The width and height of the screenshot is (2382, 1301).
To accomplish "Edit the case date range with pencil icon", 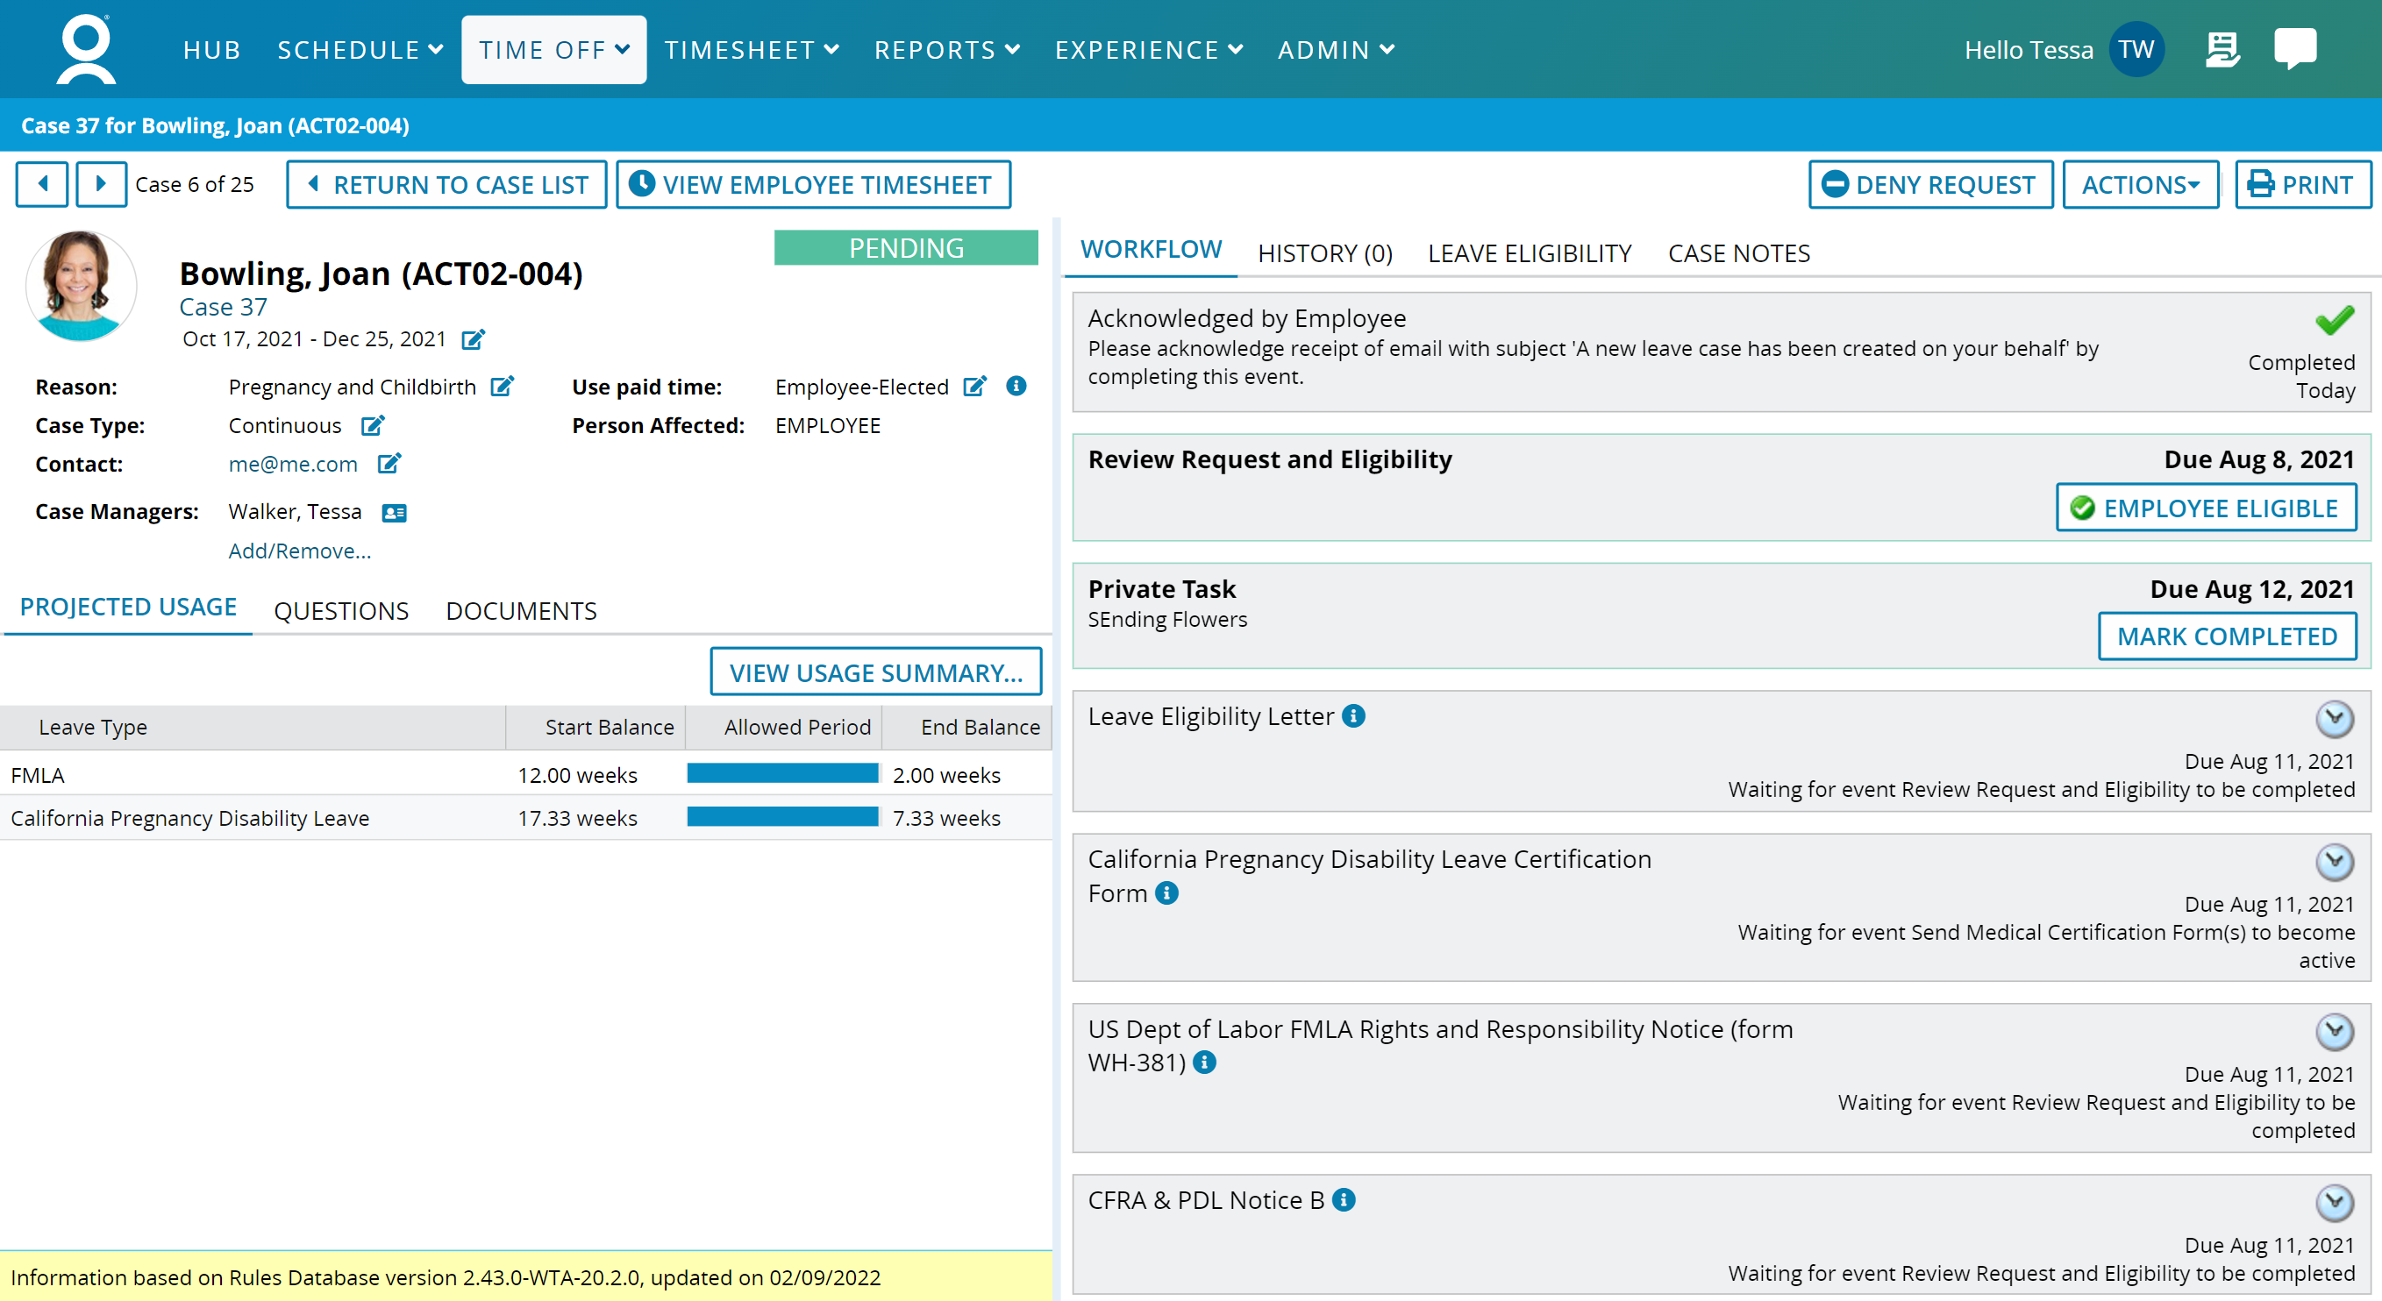I will (474, 338).
